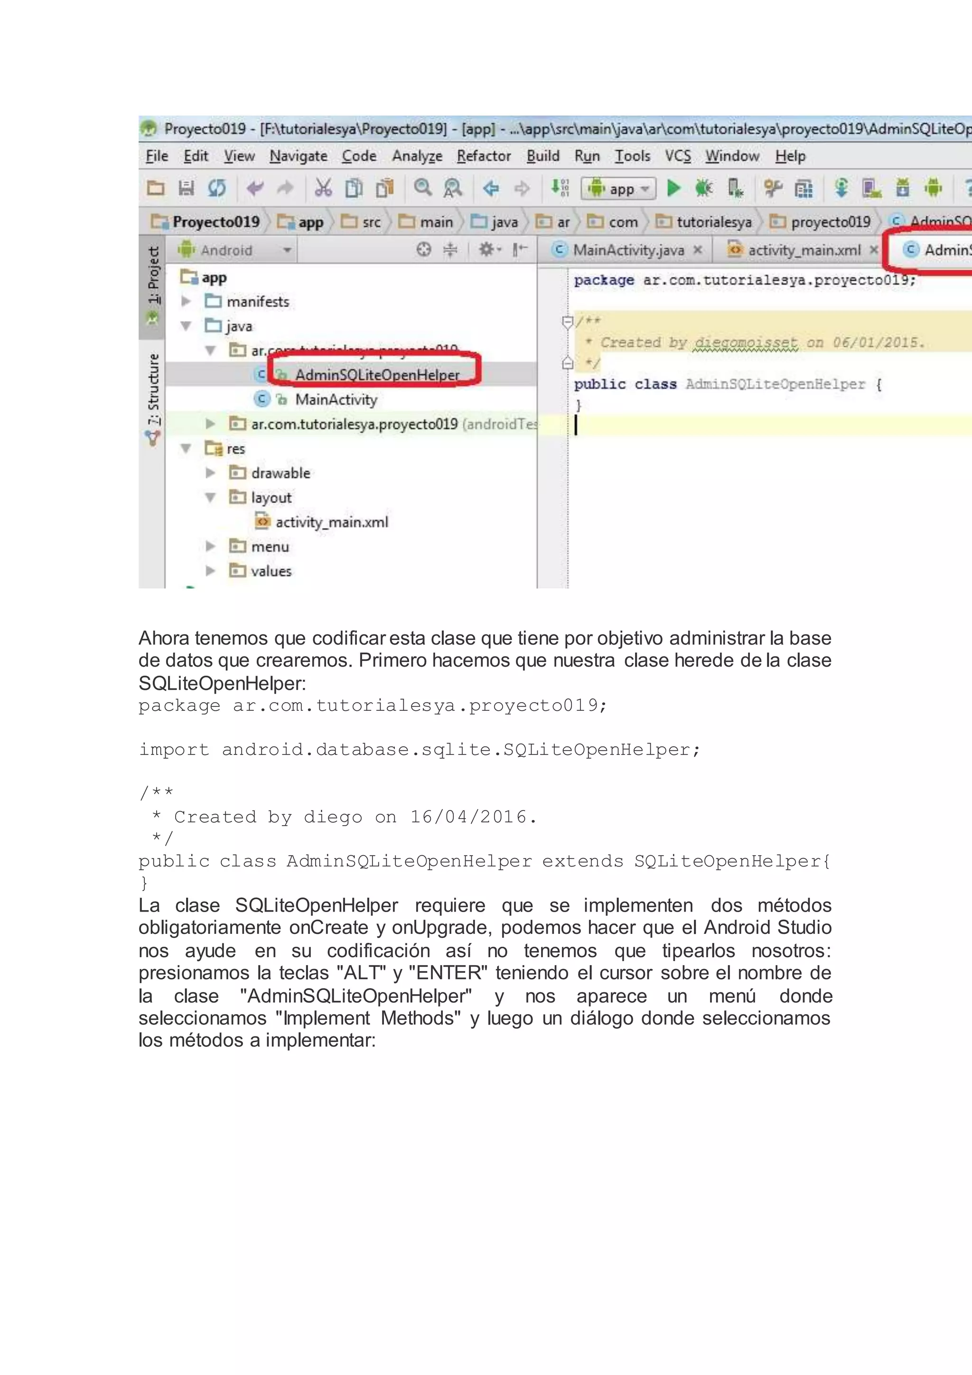Close the activity_main.xml tab
The width and height of the screenshot is (972, 1375).
click(874, 250)
